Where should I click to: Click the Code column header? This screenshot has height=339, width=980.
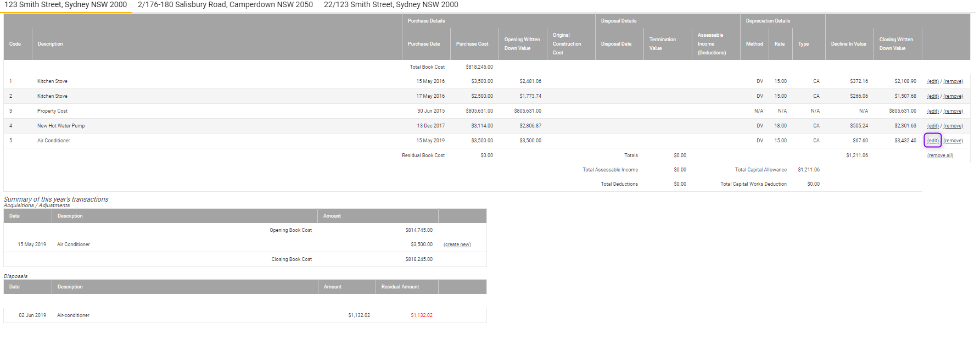15,44
